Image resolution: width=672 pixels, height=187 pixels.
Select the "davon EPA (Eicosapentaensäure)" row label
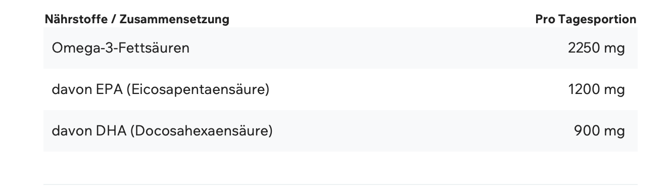point(161,90)
